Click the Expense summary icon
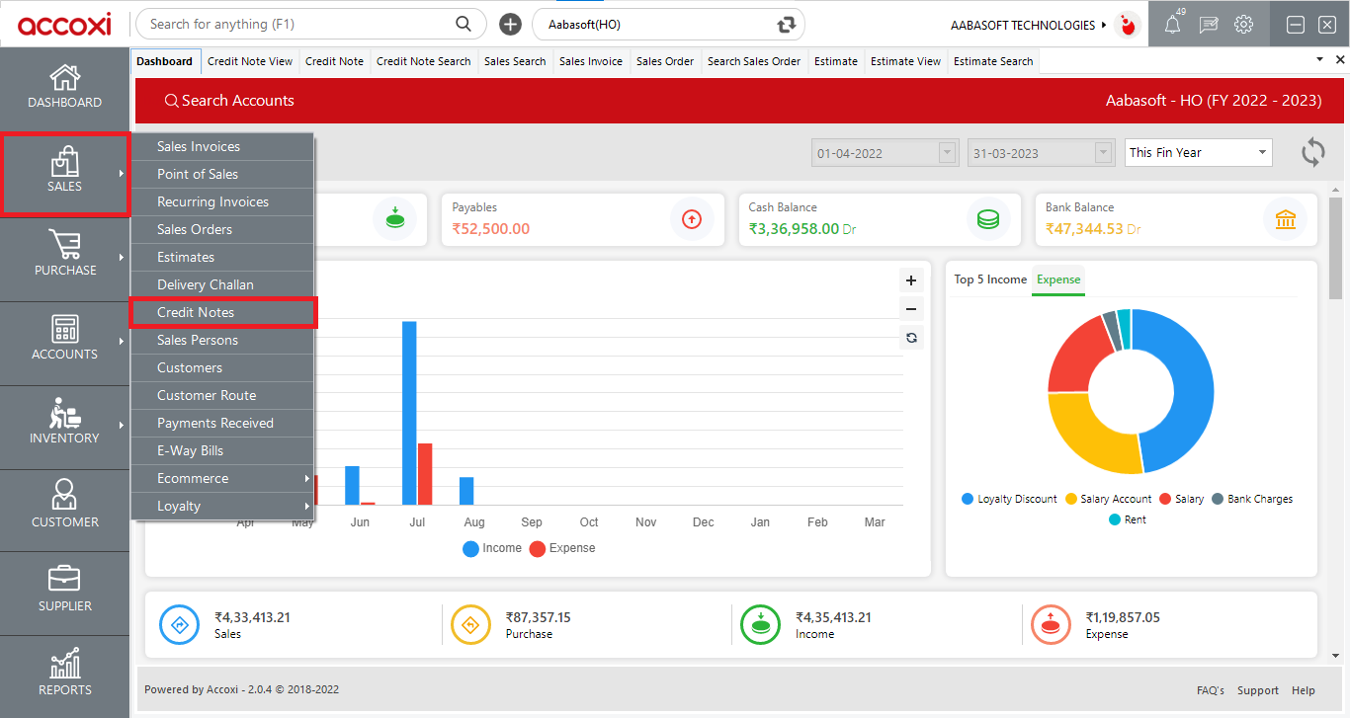The height and width of the screenshot is (718, 1350). point(1051,624)
